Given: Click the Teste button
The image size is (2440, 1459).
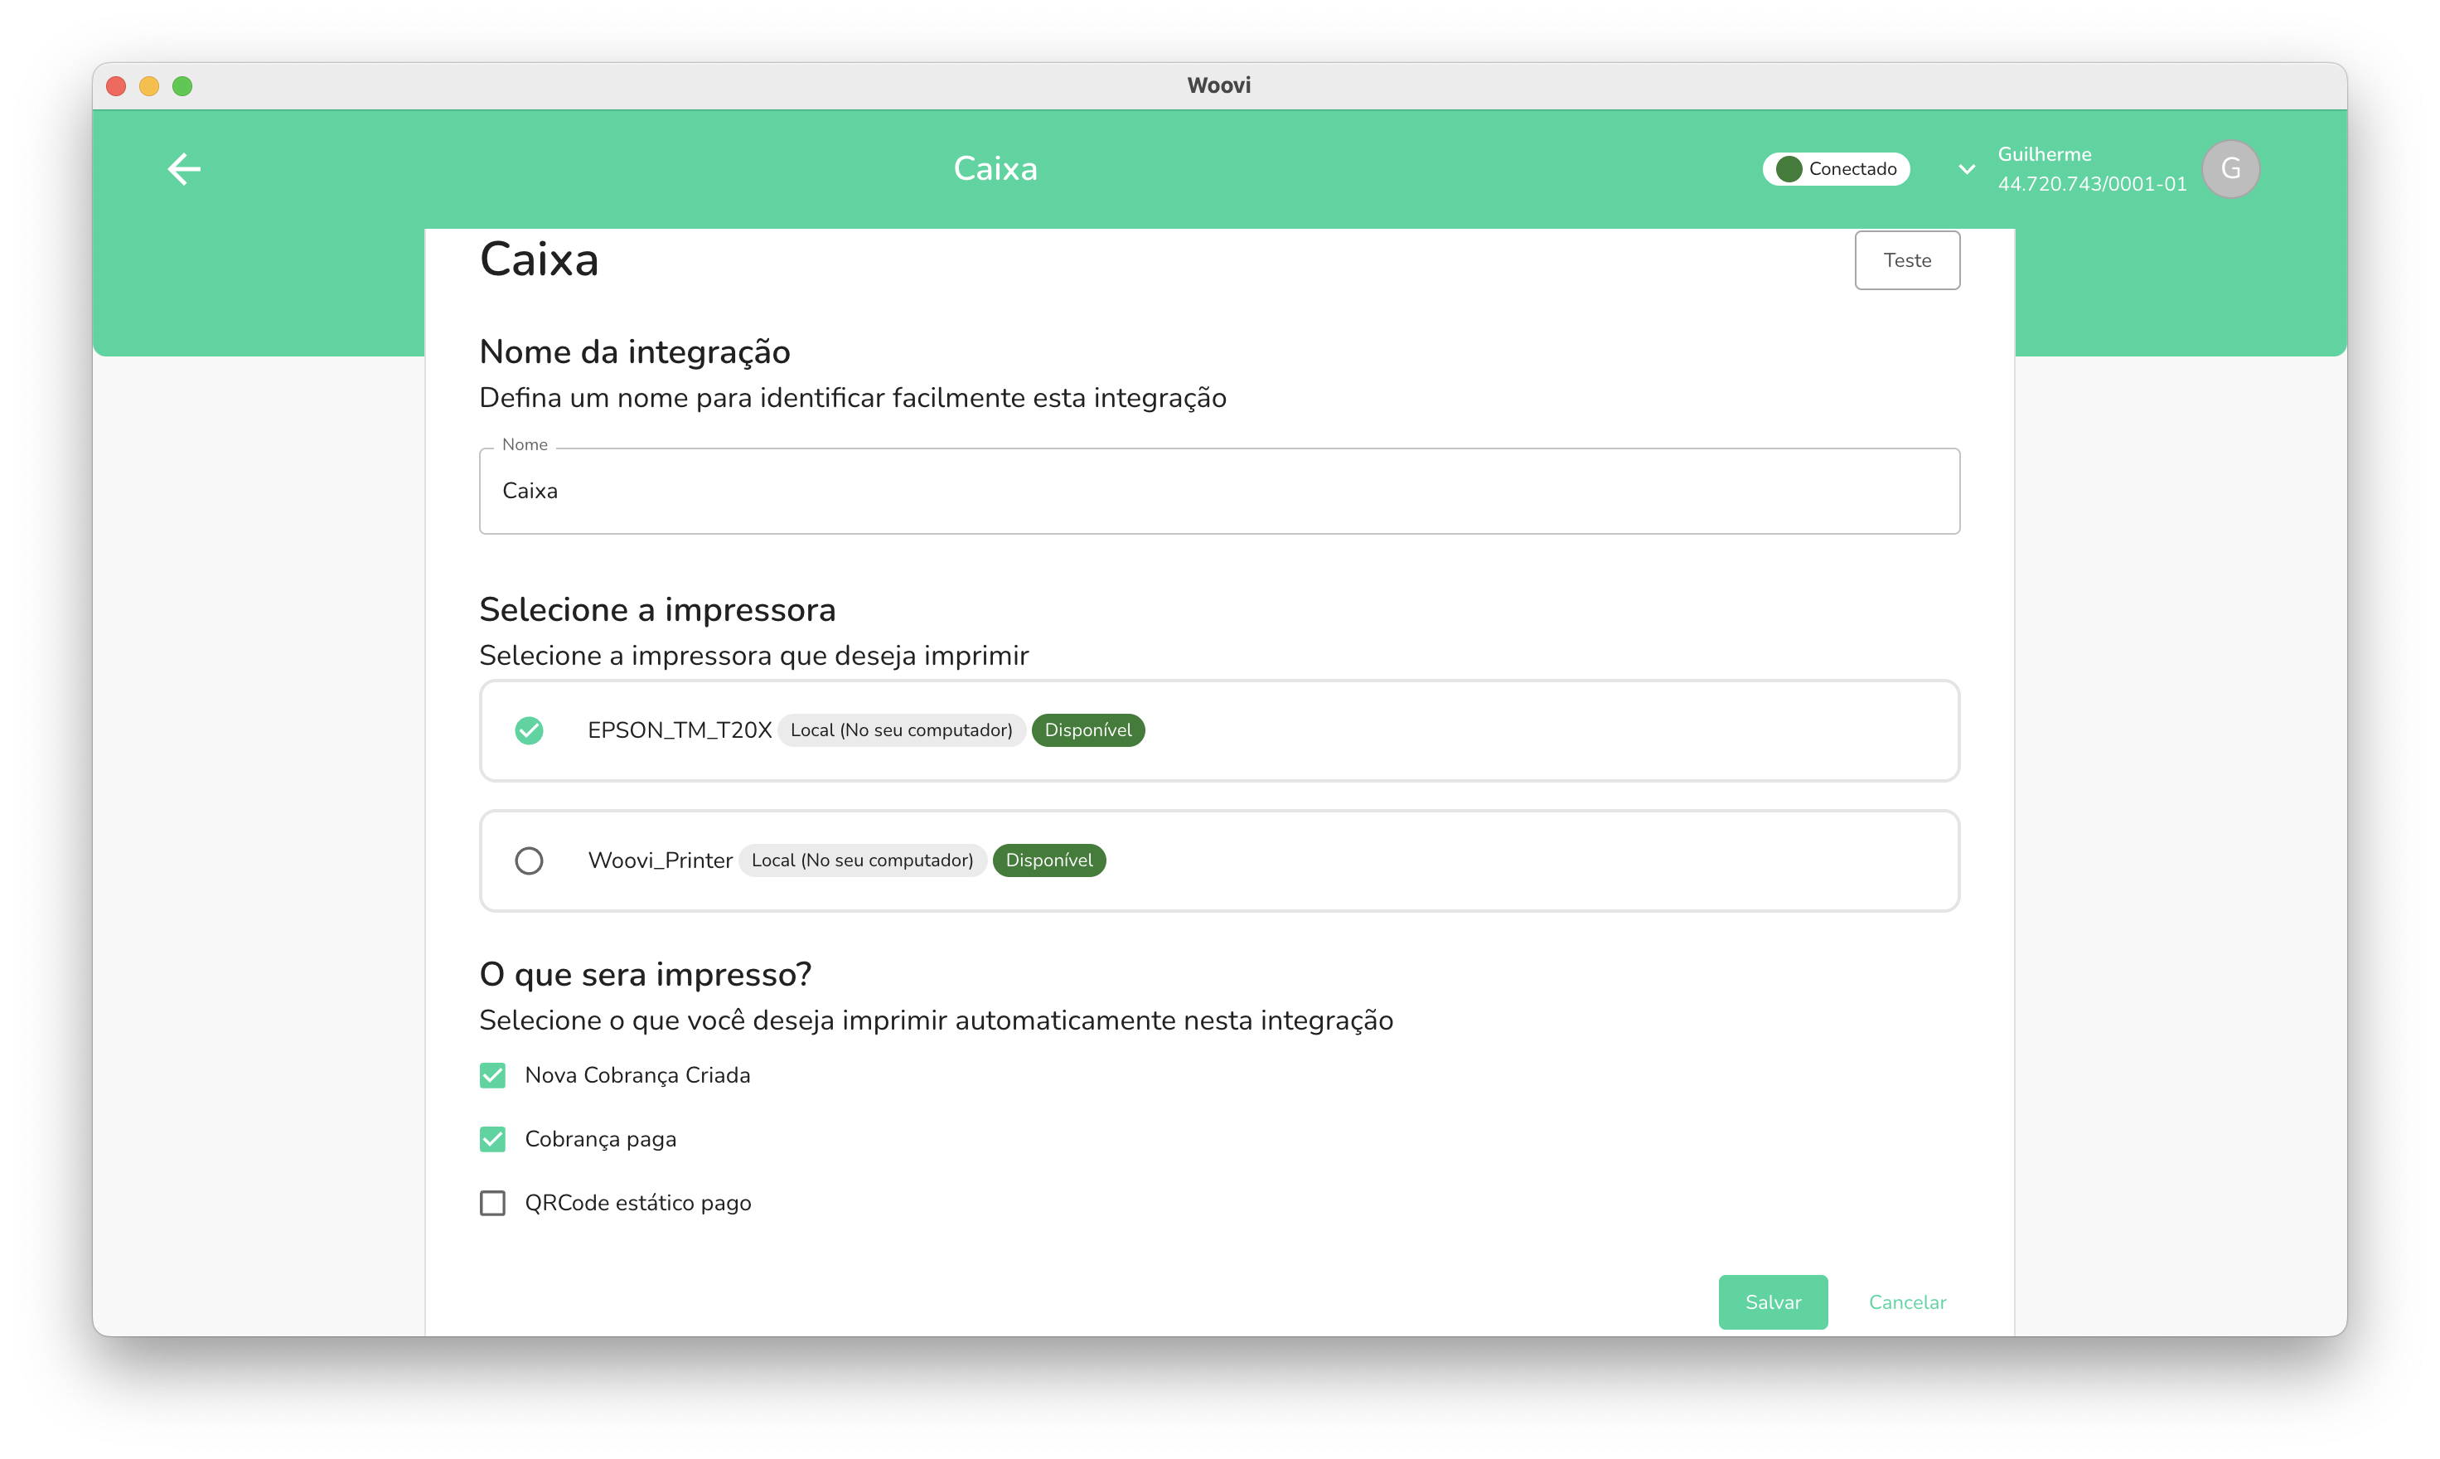Looking at the screenshot, I should pyautogui.click(x=1906, y=260).
